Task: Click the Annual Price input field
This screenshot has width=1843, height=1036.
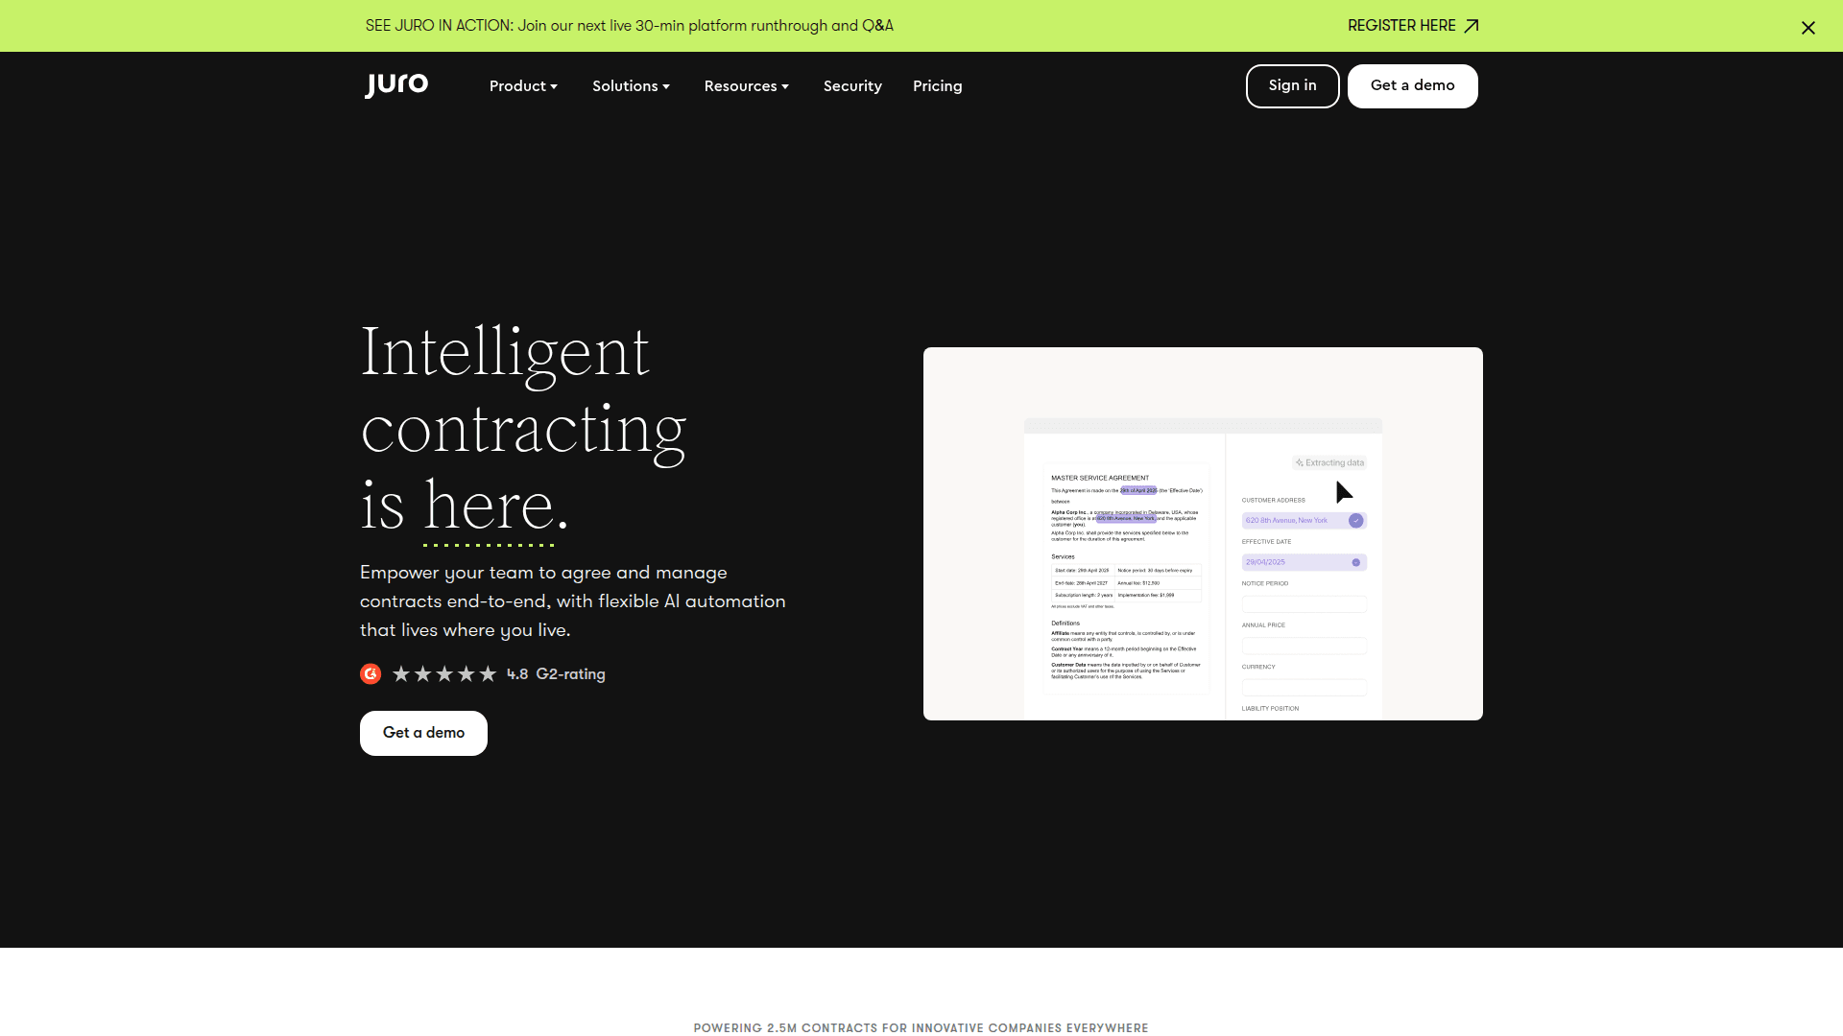Action: coord(1304,646)
